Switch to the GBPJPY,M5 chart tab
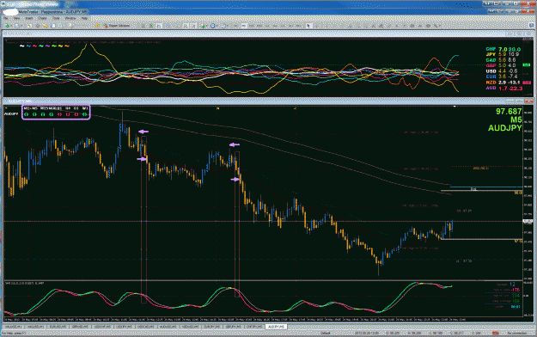537x337 pixels. [233, 327]
